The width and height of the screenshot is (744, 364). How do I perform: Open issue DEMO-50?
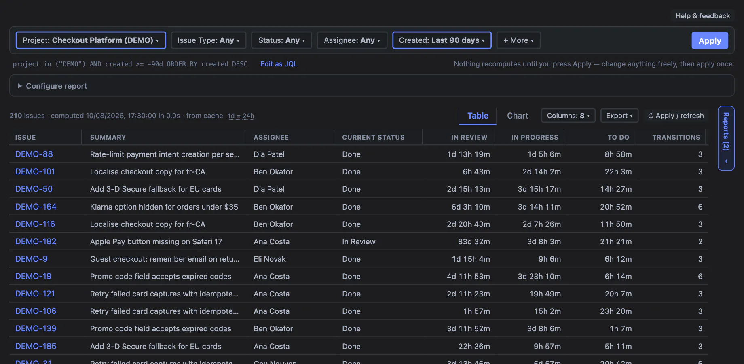[34, 189]
